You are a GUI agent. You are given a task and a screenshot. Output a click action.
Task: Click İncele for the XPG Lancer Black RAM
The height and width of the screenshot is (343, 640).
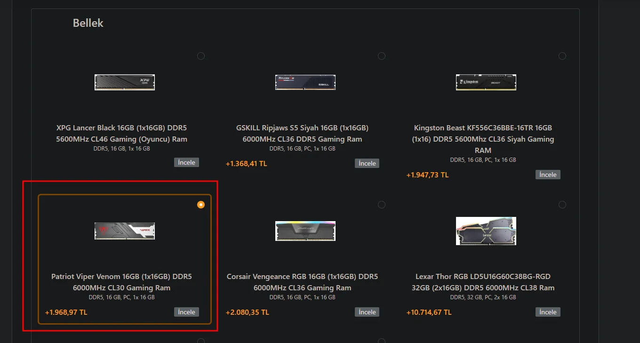pyautogui.click(x=187, y=162)
